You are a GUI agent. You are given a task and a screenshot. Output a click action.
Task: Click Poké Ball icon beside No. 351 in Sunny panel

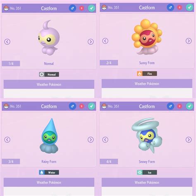[x=104, y=7]
